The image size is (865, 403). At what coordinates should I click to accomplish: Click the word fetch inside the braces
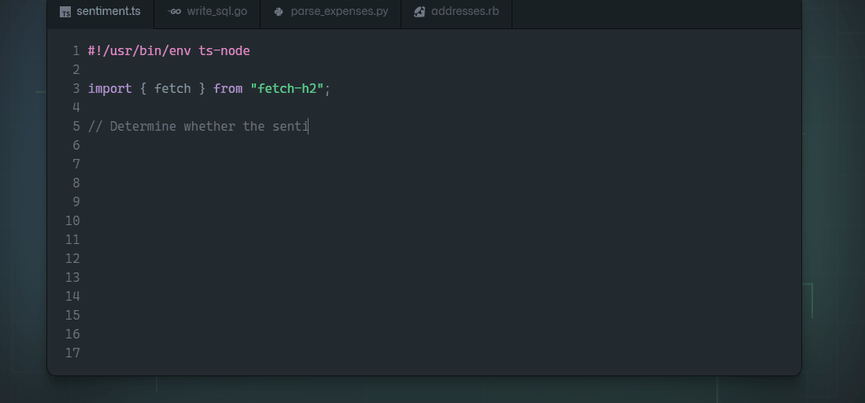click(x=172, y=89)
